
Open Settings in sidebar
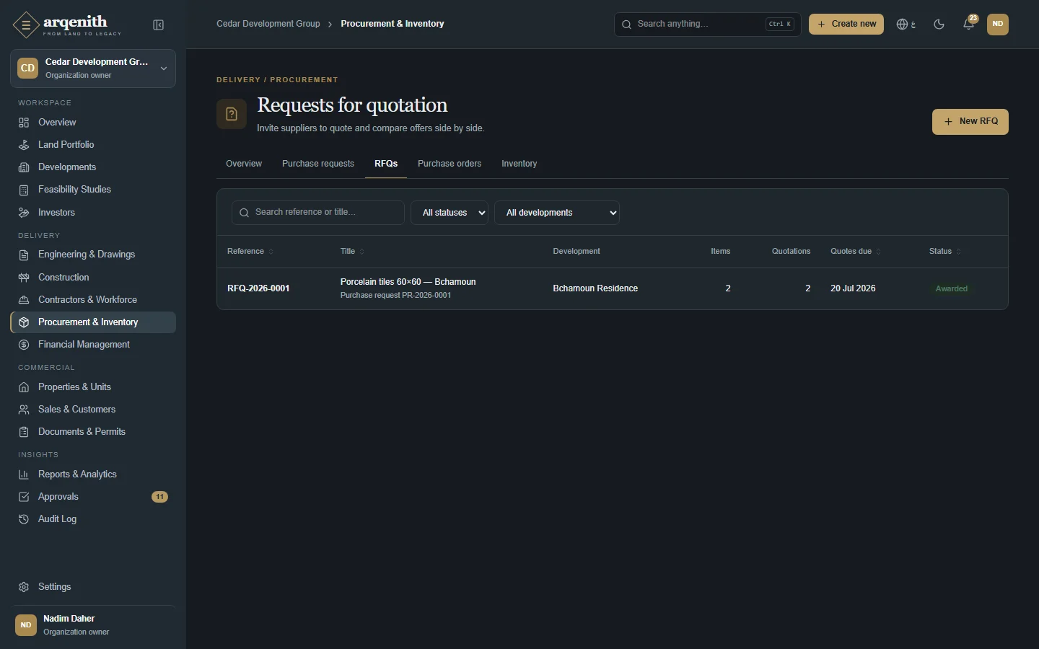pos(93,586)
